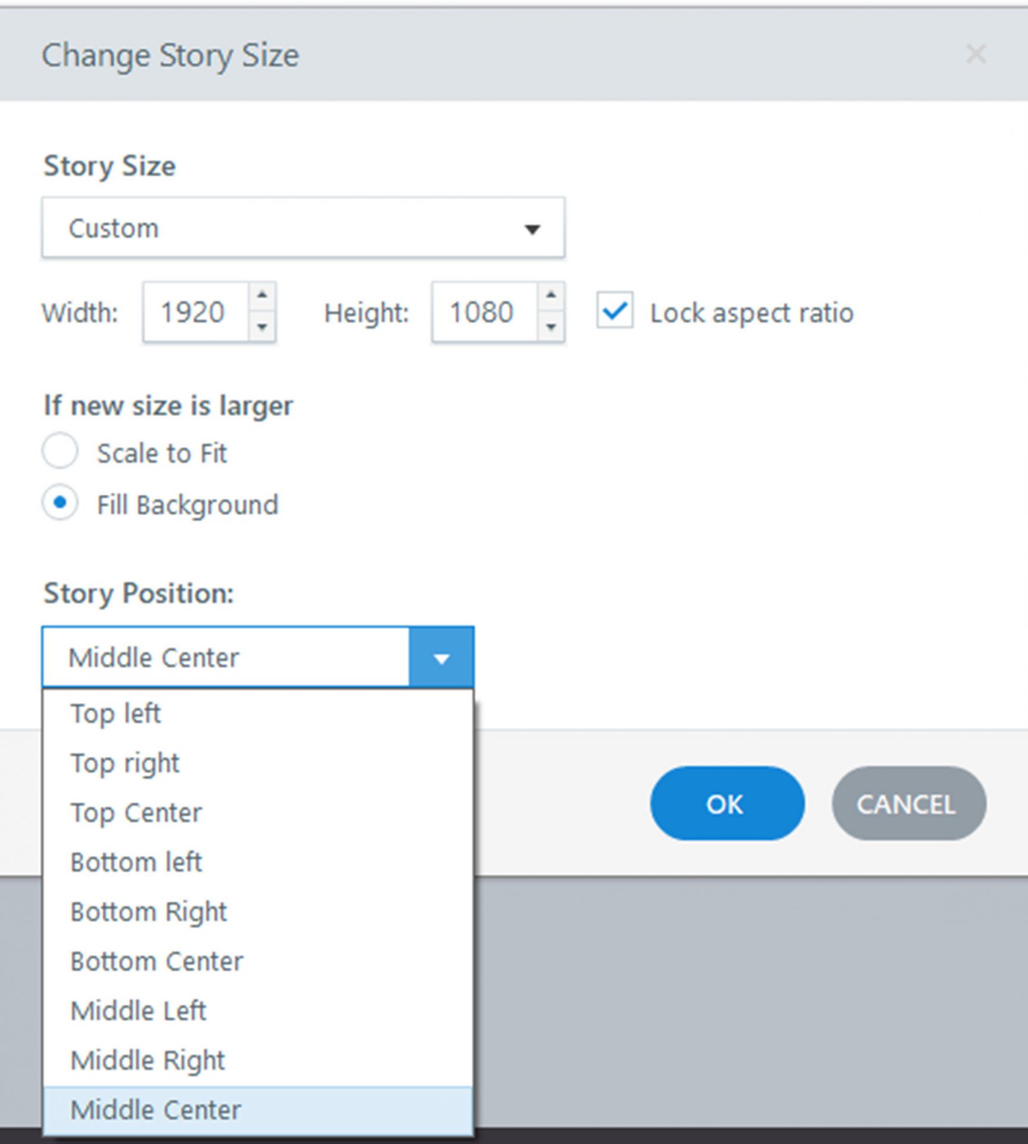Select the Scale to Fit option
This screenshot has height=1144, width=1028.
tap(60, 452)
